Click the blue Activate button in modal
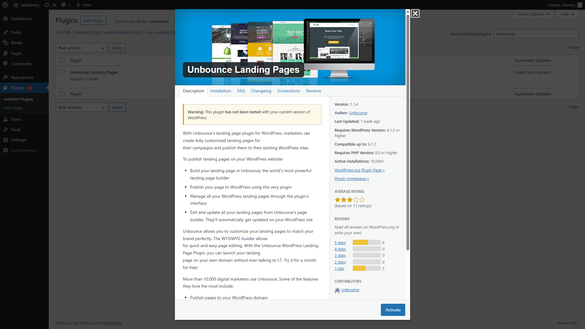The height and width of the screenshot is (329, 585). [393, 310]
